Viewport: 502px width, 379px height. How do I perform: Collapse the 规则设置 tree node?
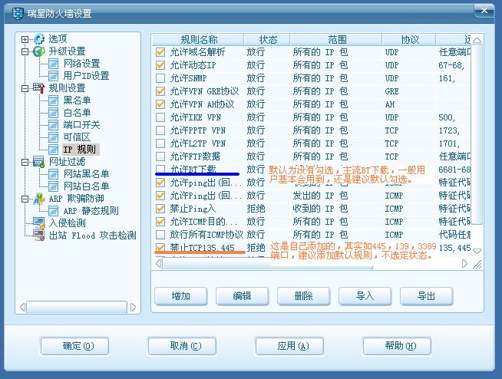tap(25, 88)
